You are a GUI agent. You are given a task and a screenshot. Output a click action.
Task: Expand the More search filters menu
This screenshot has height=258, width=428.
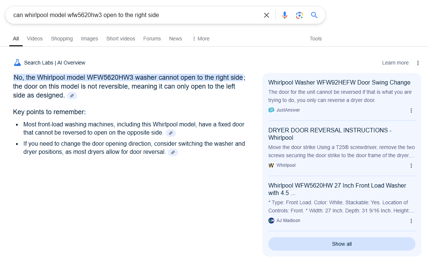201,39
